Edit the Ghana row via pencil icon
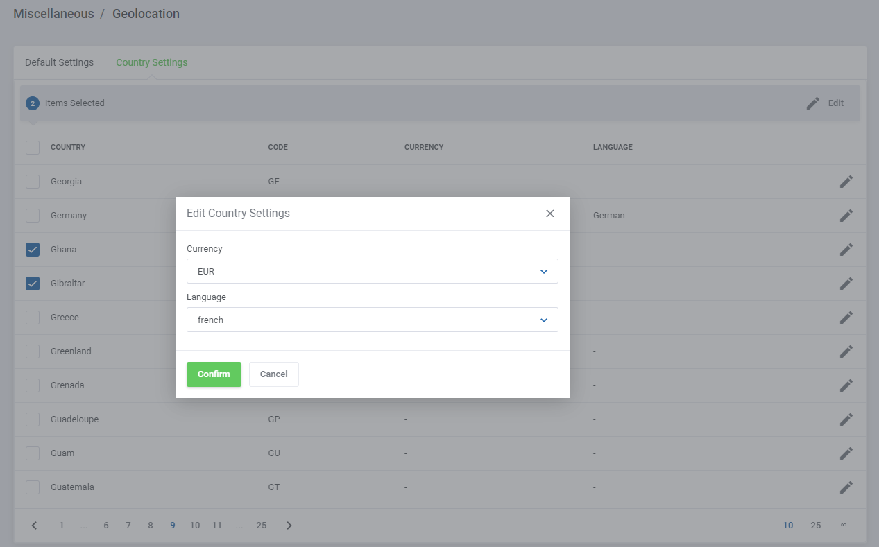 click(846, 250)
